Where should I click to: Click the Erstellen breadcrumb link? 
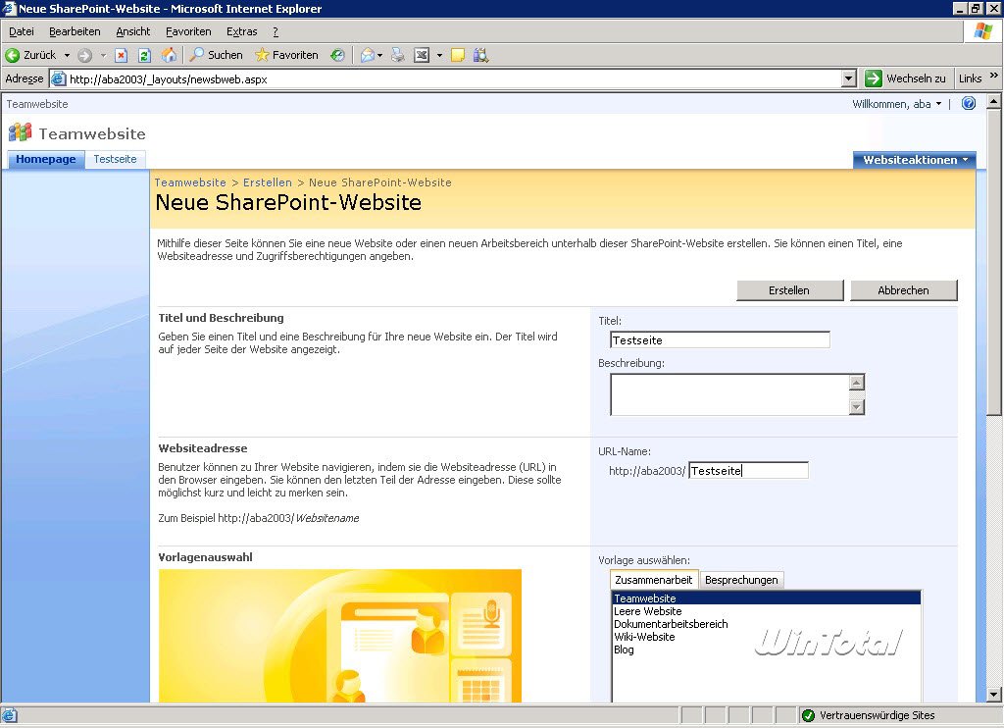pyautogui.click(x=267, y=182)
